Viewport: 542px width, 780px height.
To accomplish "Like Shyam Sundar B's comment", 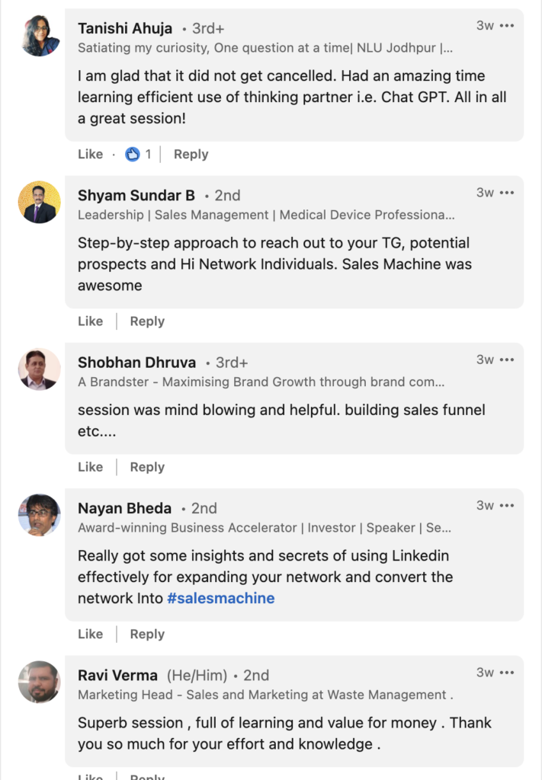I will click(90, 321).
